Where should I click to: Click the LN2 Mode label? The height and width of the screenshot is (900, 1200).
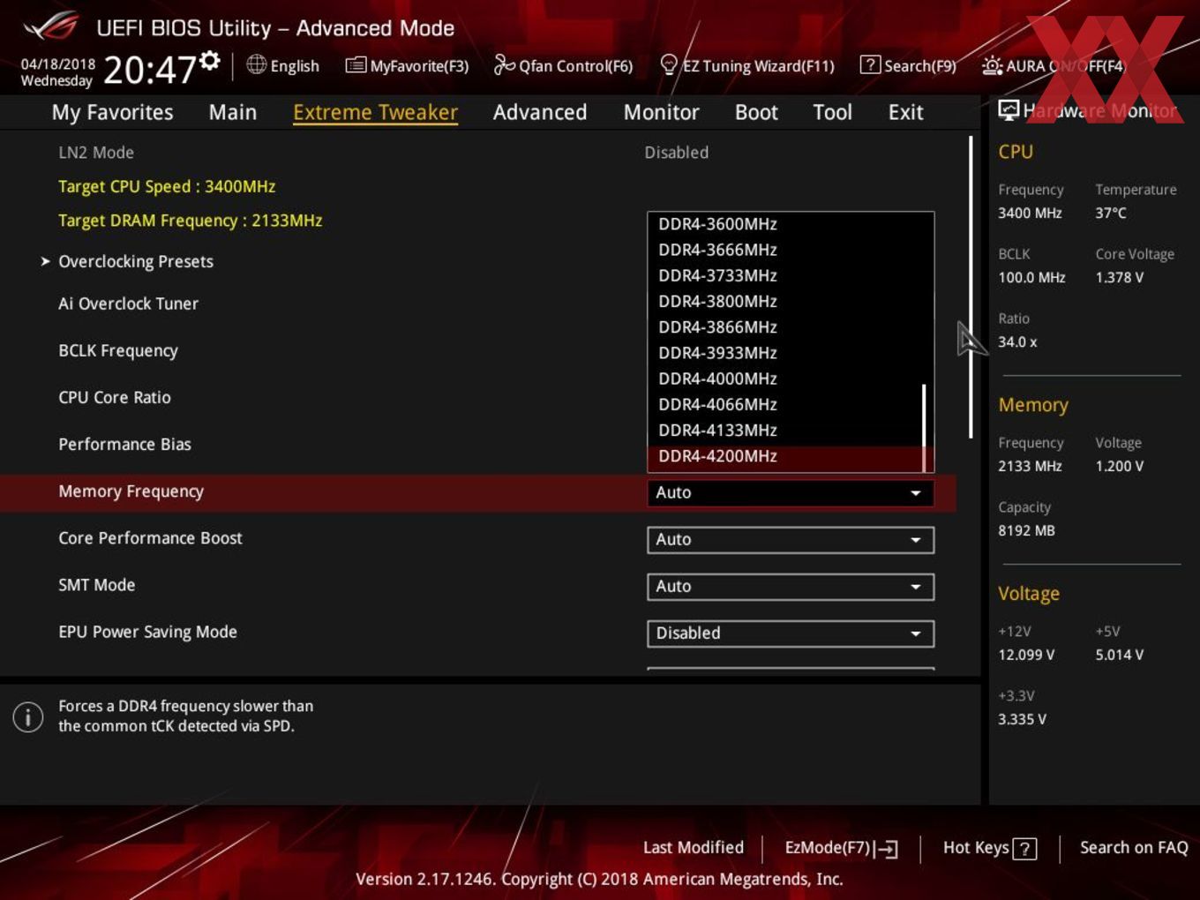96,153
